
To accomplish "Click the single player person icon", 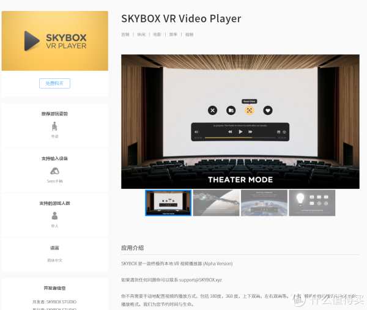I will (x=54, y=216).
